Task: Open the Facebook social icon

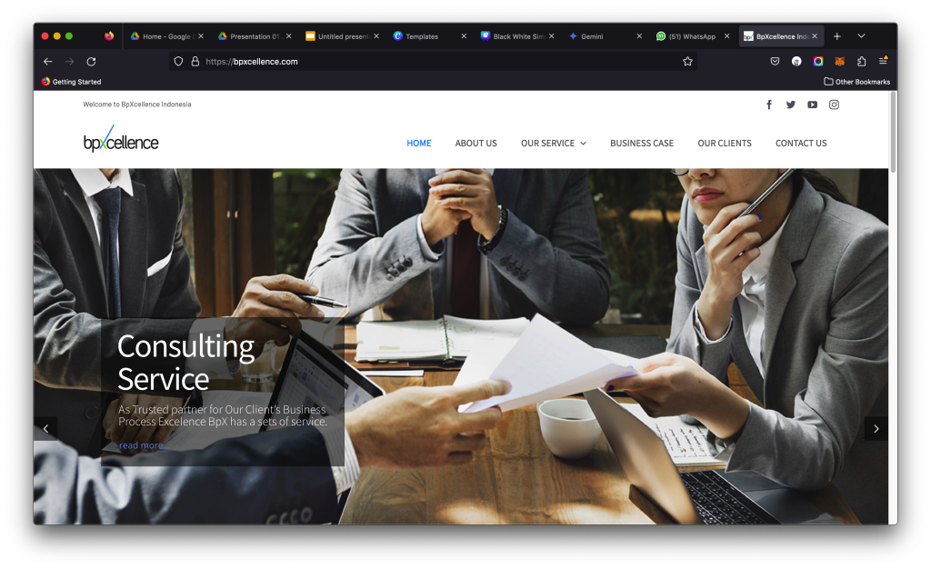Action: 769,105
